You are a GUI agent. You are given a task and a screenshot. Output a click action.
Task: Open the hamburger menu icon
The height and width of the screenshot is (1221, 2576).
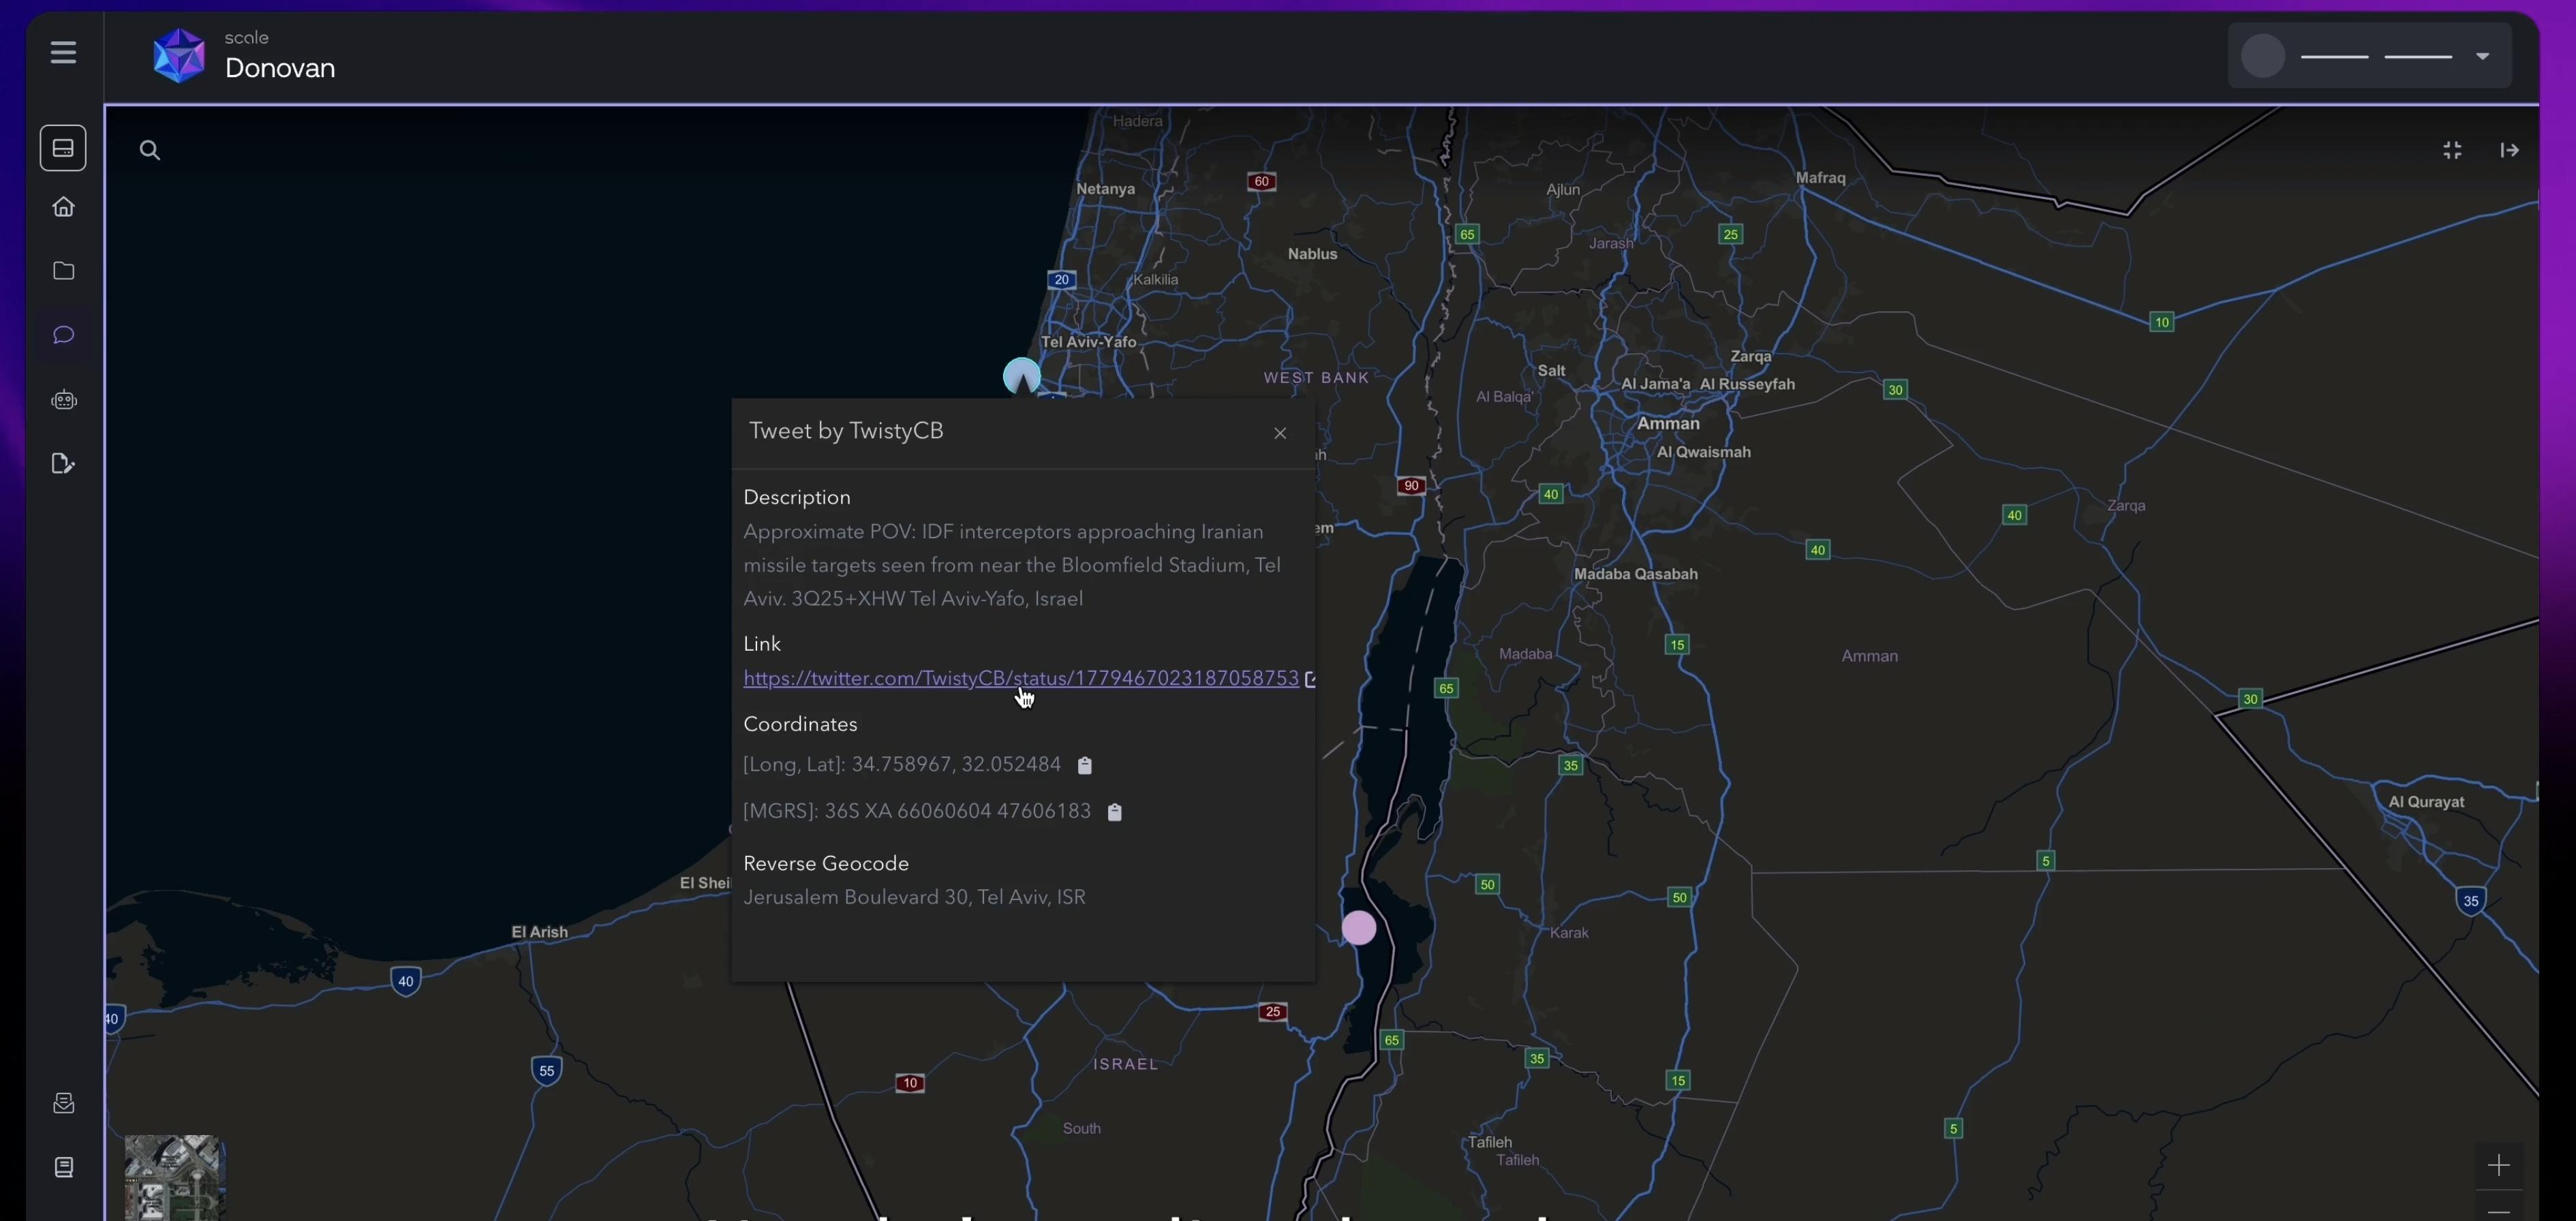tap(63, 52)
